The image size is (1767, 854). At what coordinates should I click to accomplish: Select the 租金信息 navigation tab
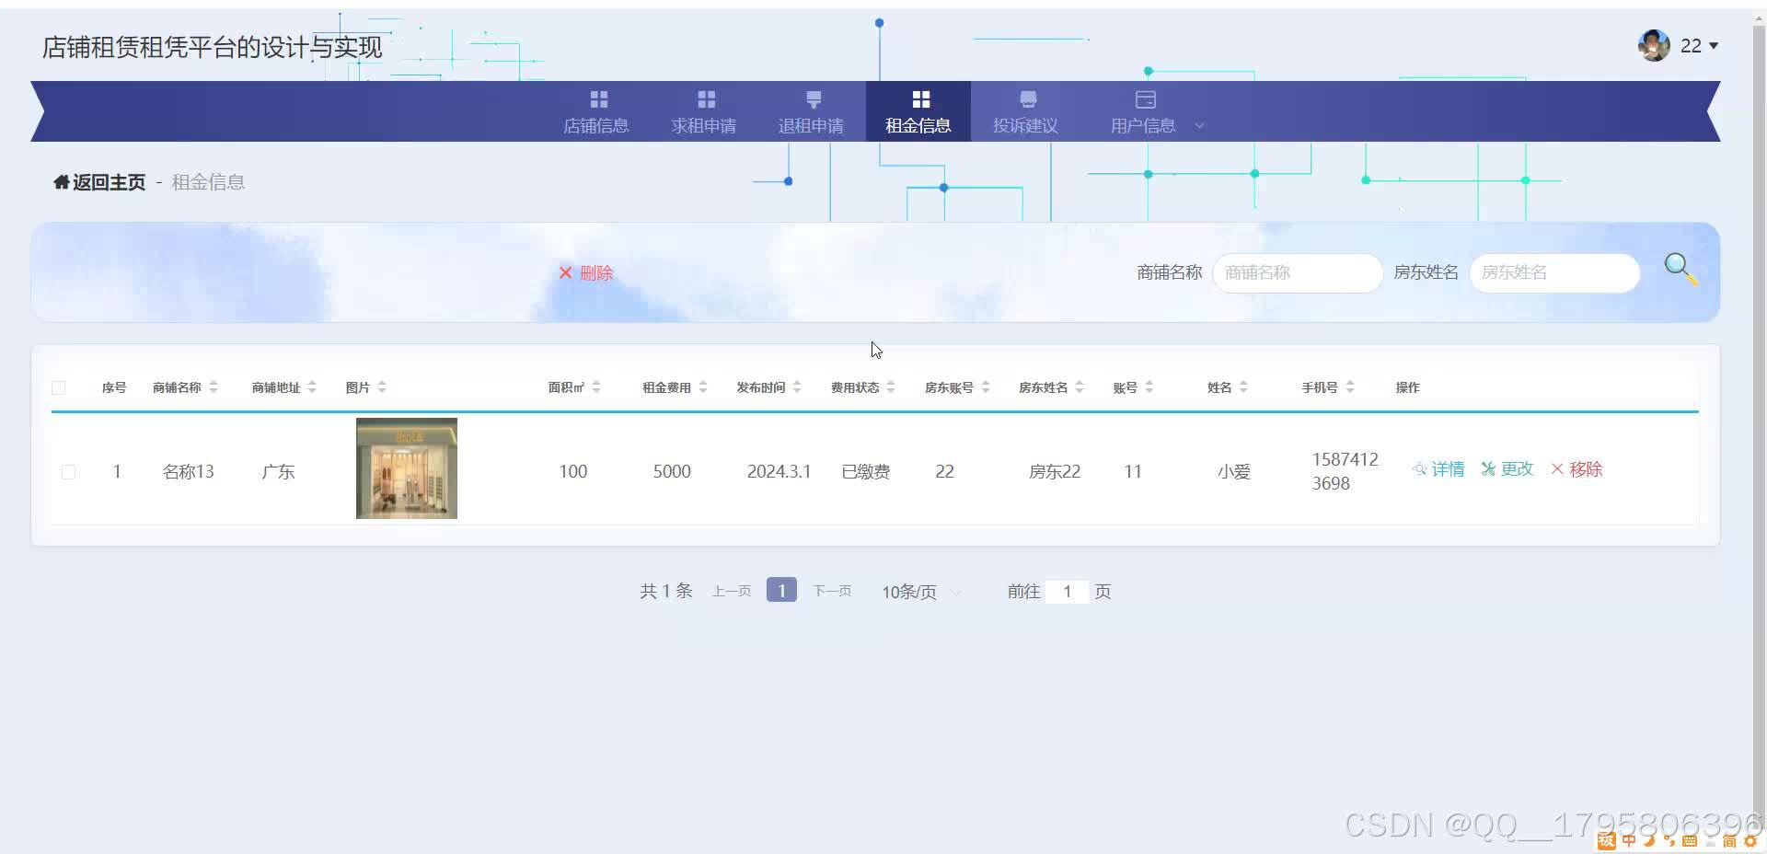918,111
